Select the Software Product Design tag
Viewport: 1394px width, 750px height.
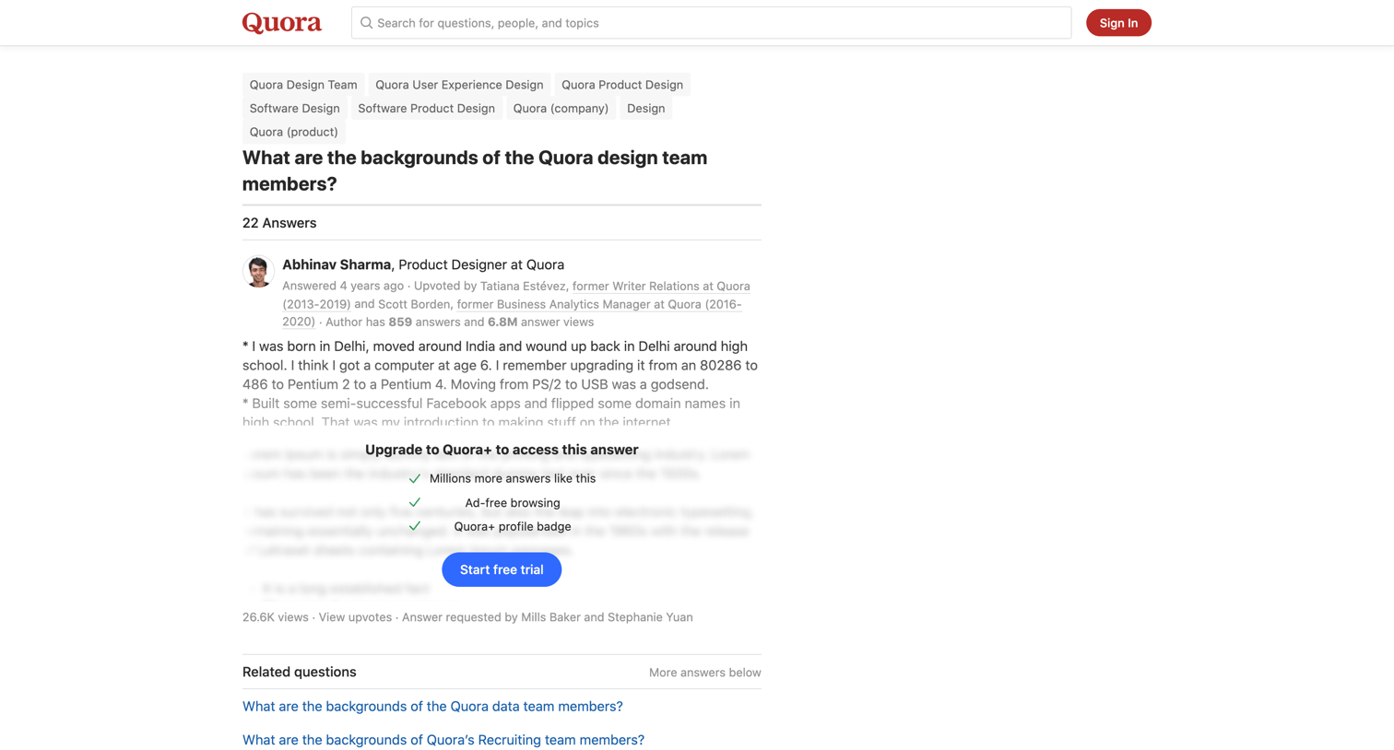[426, 109]
